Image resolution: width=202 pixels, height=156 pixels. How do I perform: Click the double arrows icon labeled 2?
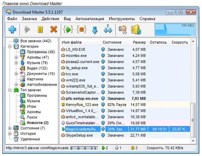pos(108,29)
